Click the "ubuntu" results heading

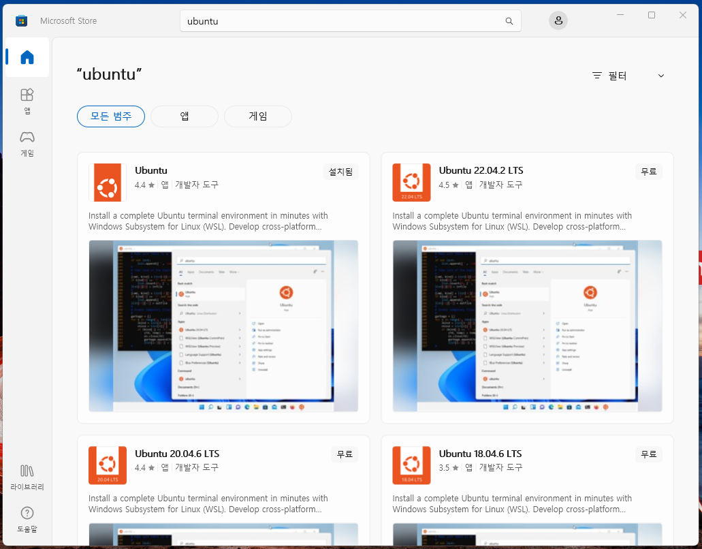(x=109, y=74)
